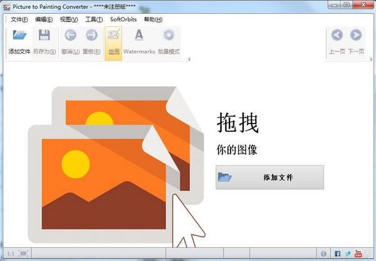Close the Picture to Painting Converter window

pos(363,5)
